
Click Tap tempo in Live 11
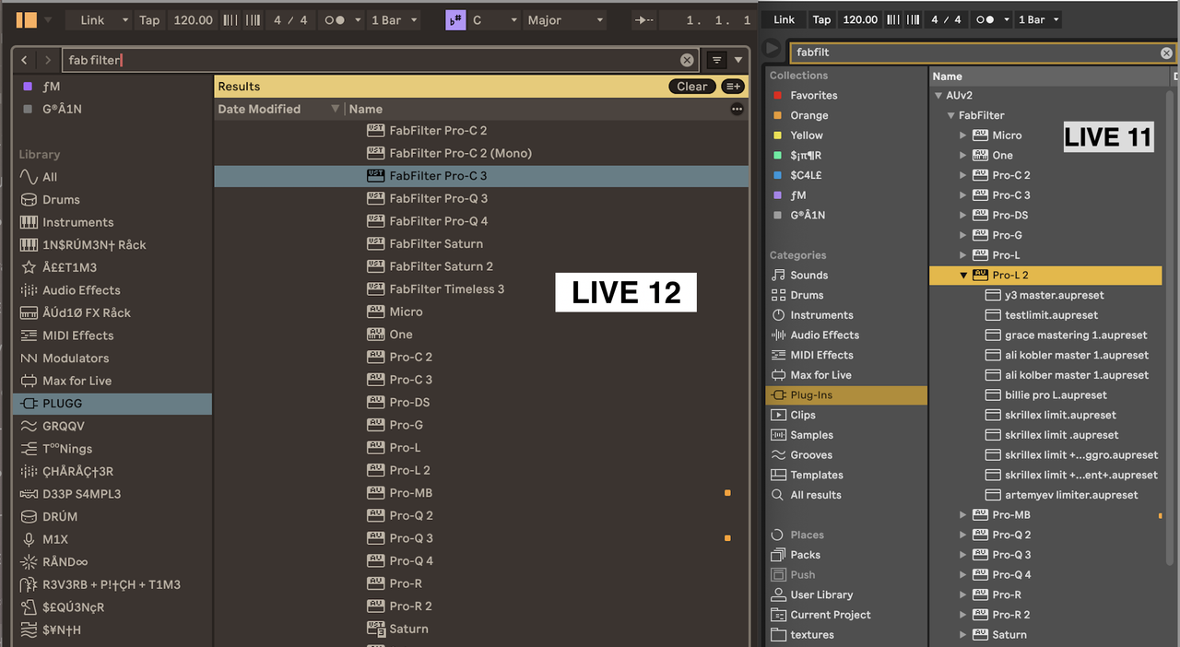tap(821, 19)
